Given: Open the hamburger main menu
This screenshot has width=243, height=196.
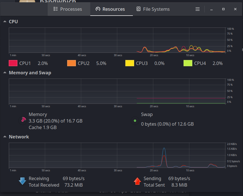Looking at the screenshot, I should tap(198, 9).
